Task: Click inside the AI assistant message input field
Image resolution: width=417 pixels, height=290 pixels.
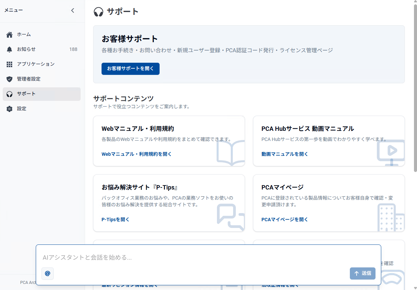Action: click(169, 257)
